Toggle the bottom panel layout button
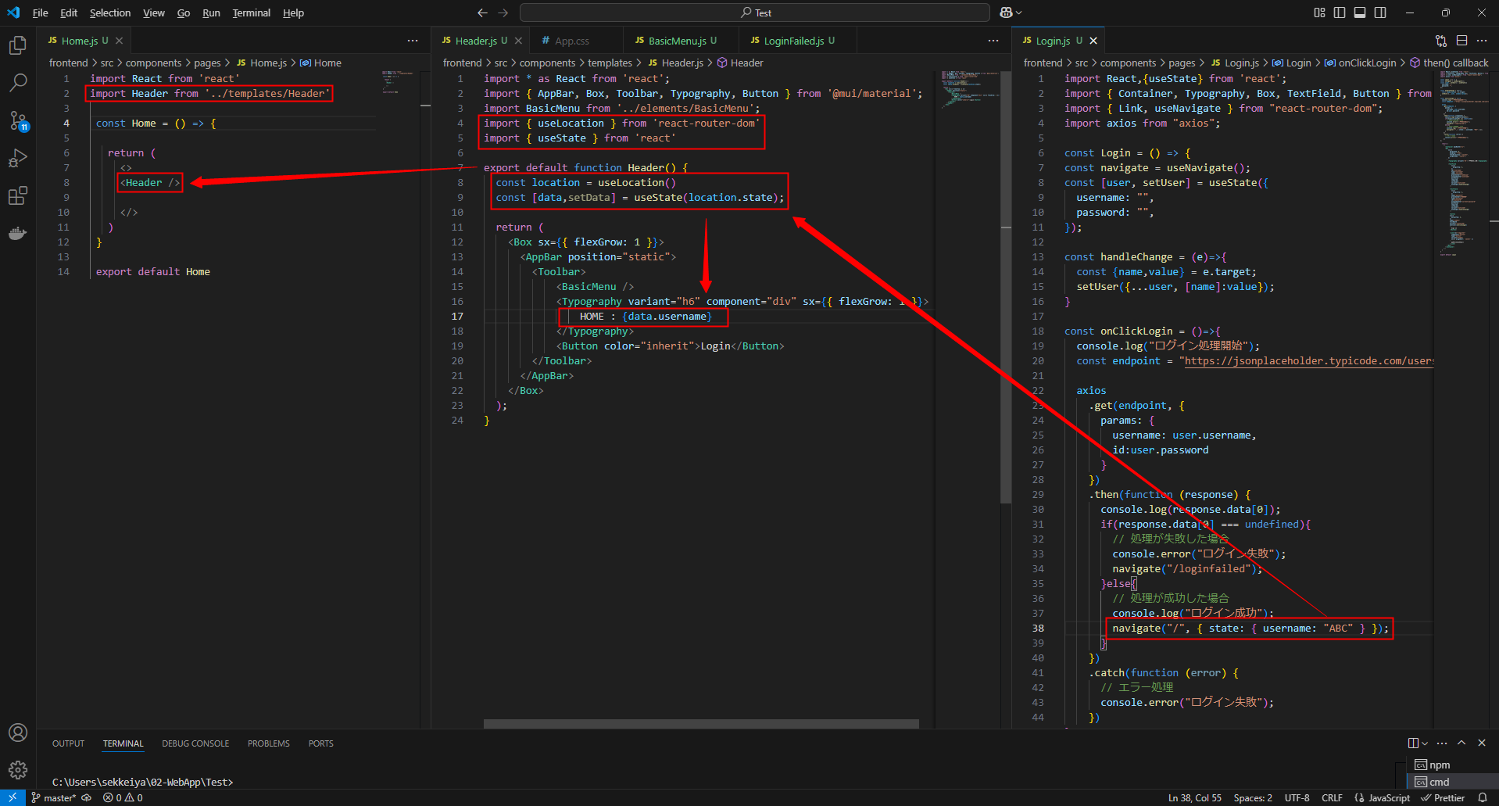 tap(1360, 13)
